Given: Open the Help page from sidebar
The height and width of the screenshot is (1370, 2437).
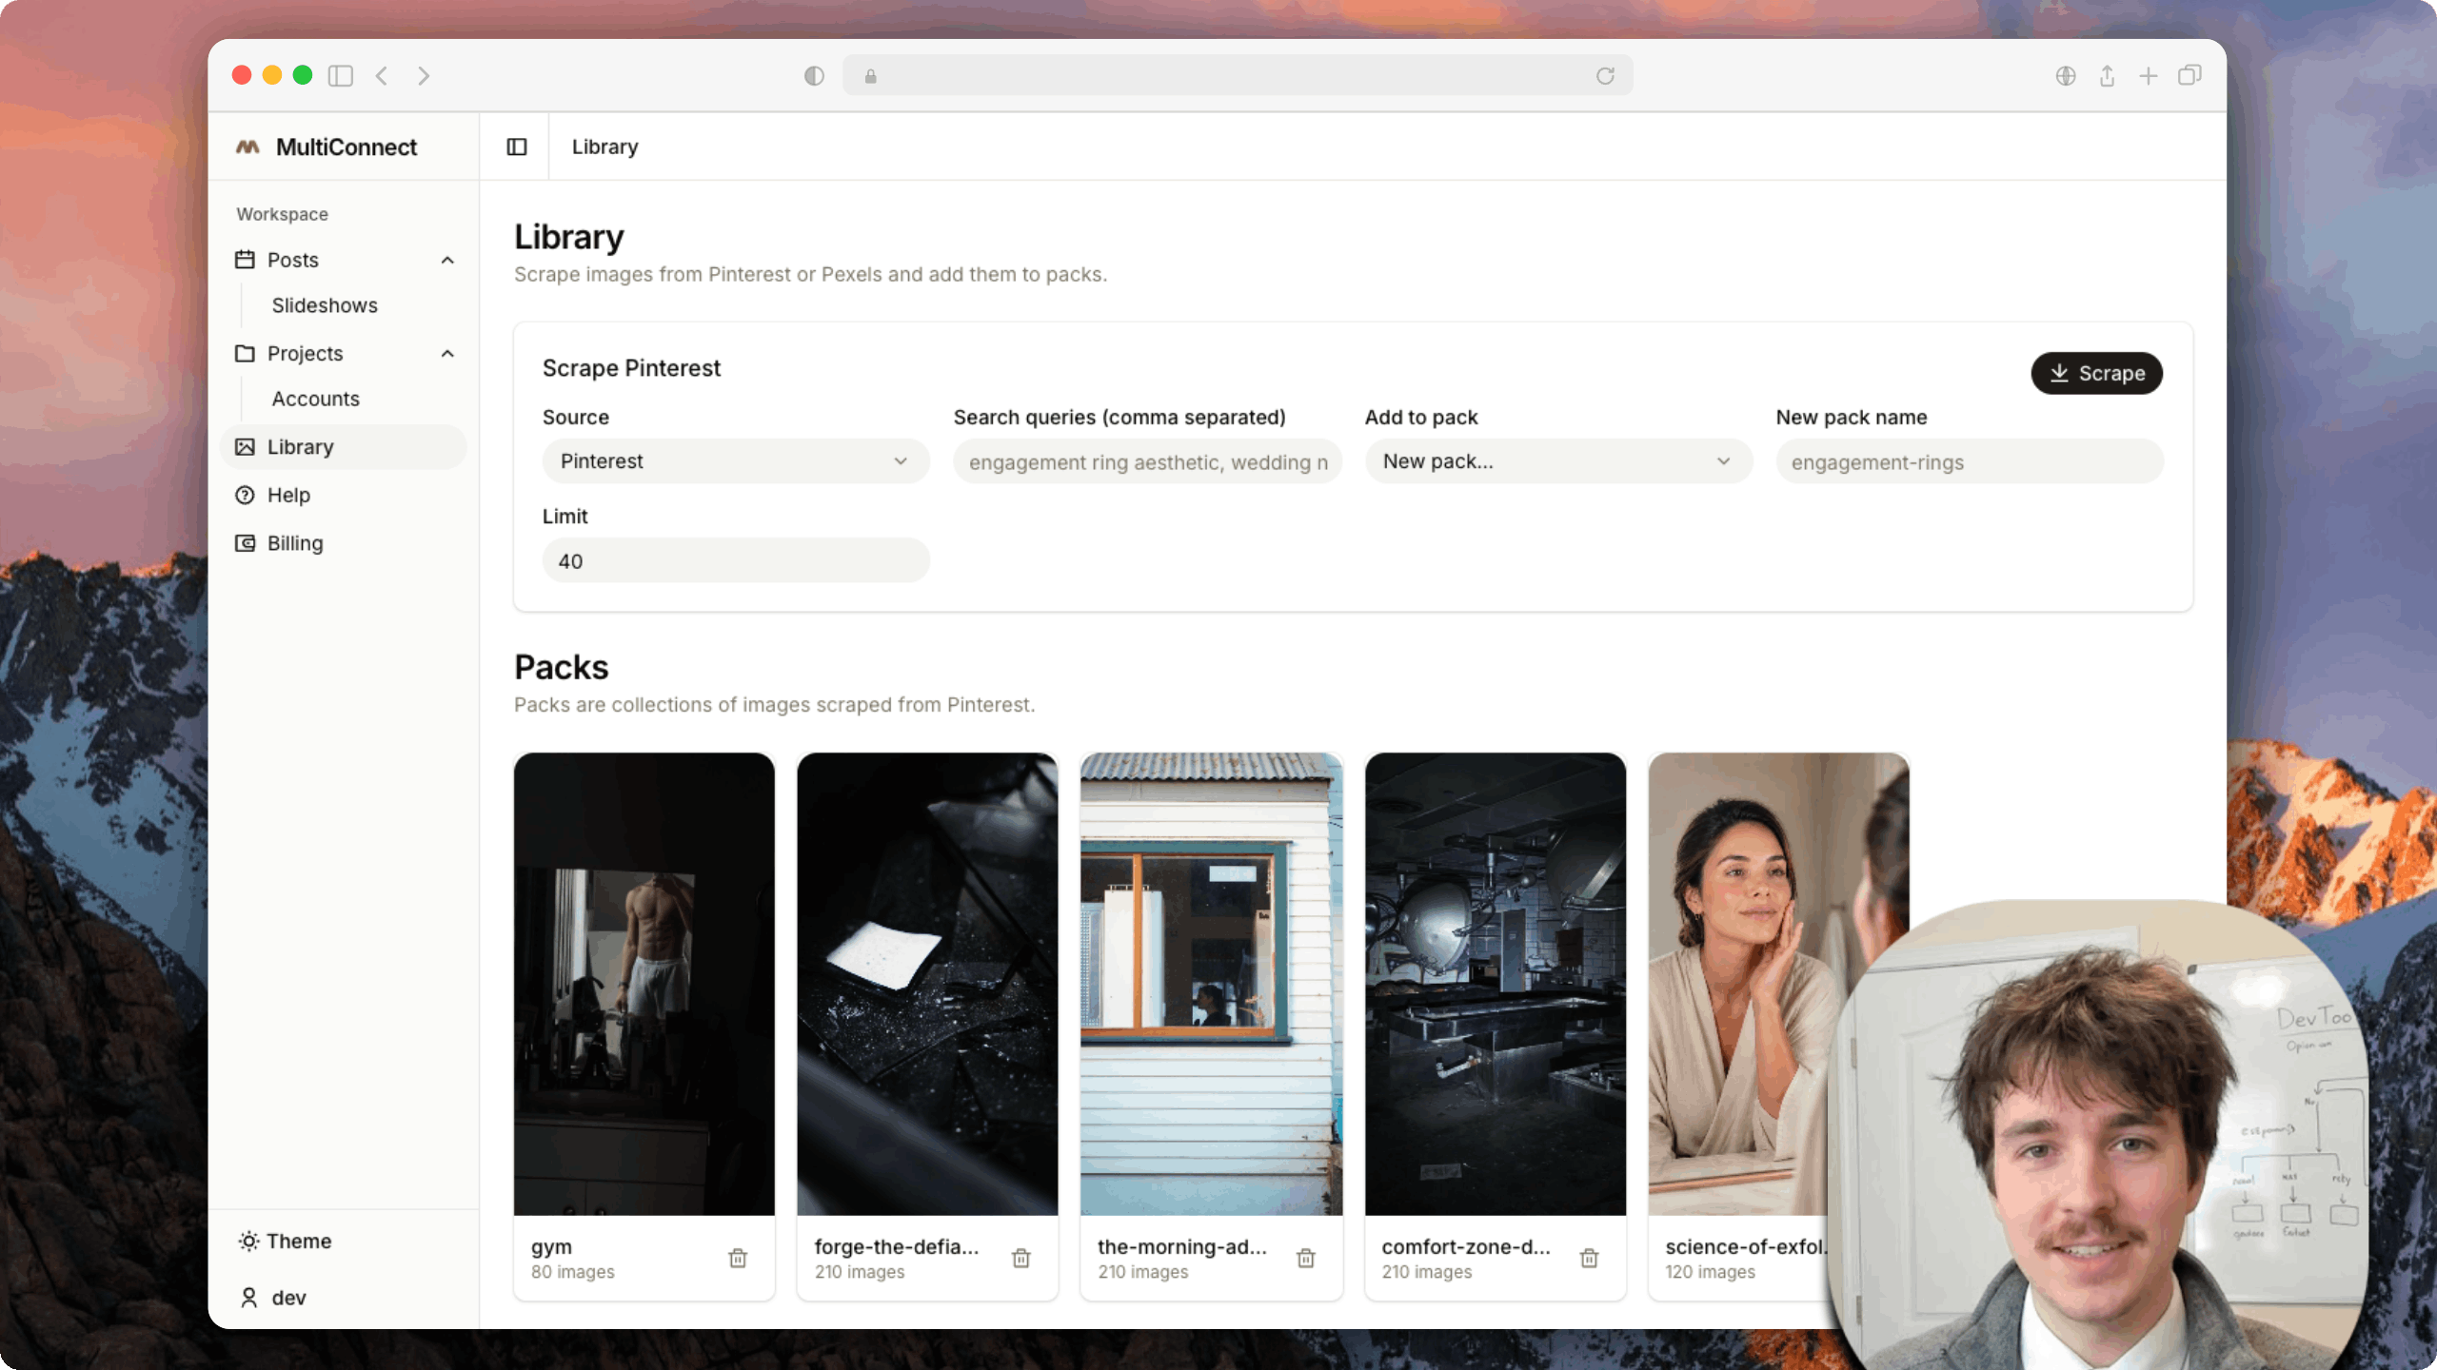Looking at the screenshot, I should tap(343, 495).
